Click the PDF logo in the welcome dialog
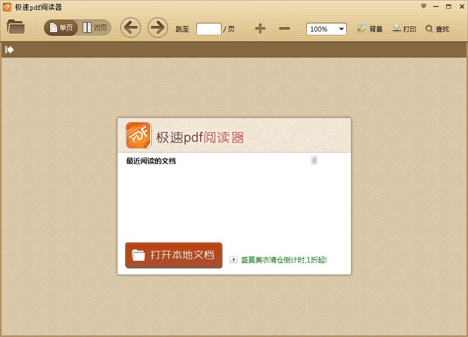This screenshot has height=337, width=468. 138,134
